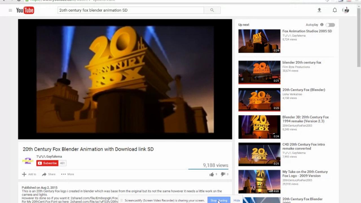
Task: Click the Share button
Action: (49, 174)
